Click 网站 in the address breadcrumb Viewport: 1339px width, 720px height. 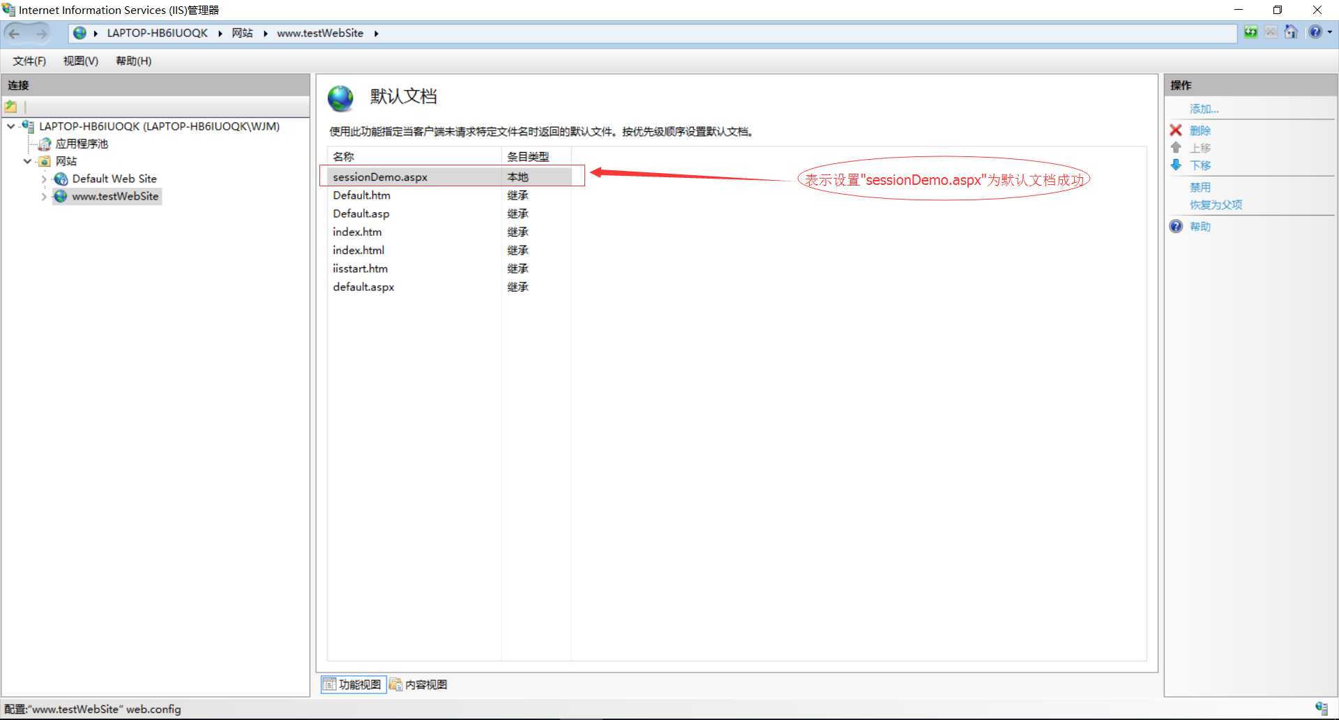[x=242, y=33]
